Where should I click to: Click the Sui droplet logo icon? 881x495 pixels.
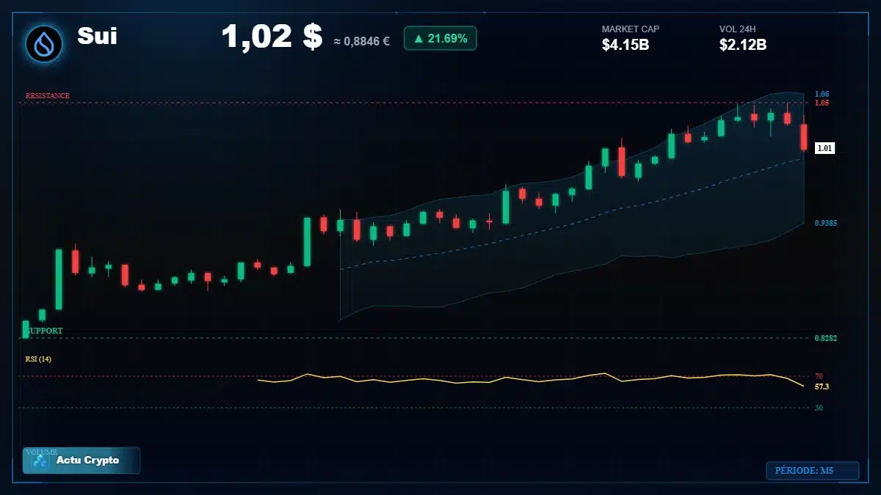[x=44, y=43]
